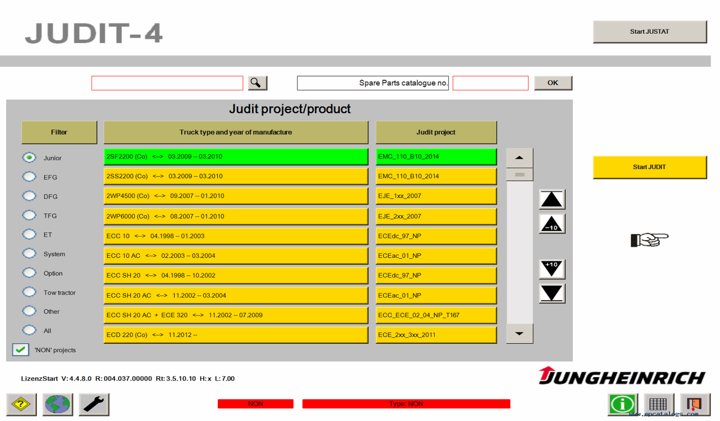Select the Tow tractor filter radio button
720x421 pixels.
point(29,292)
